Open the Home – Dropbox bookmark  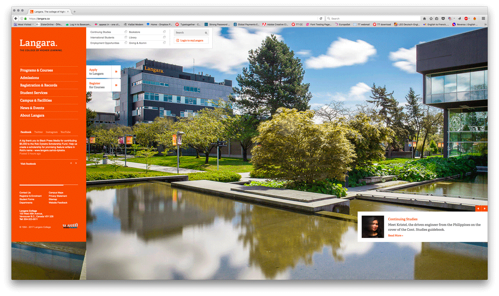(159, 24)
